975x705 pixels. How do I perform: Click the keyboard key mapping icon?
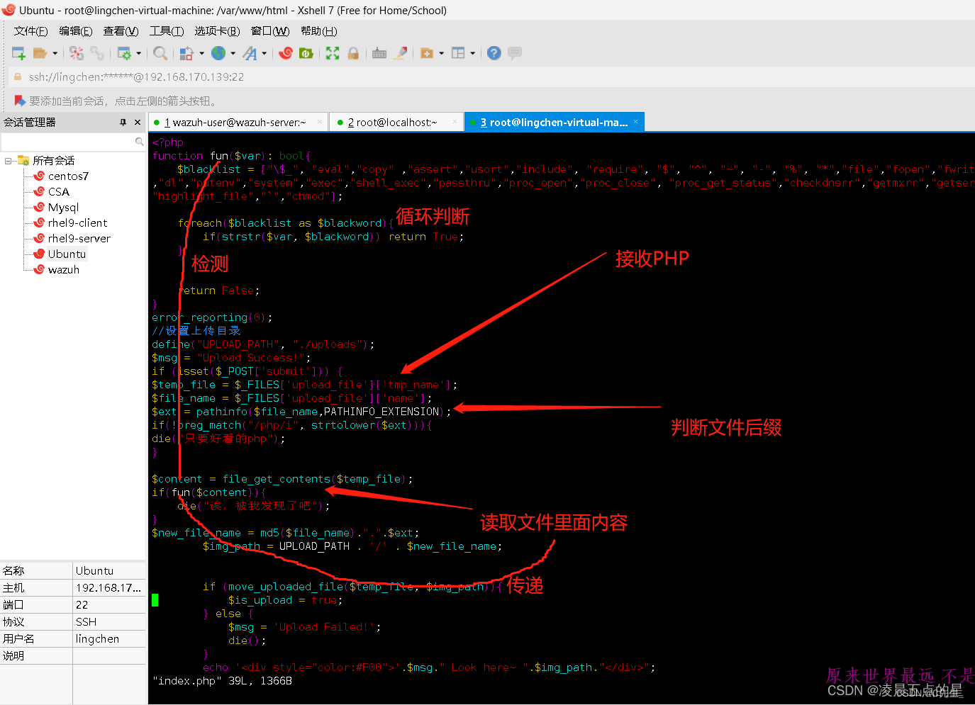pos(379,53)
